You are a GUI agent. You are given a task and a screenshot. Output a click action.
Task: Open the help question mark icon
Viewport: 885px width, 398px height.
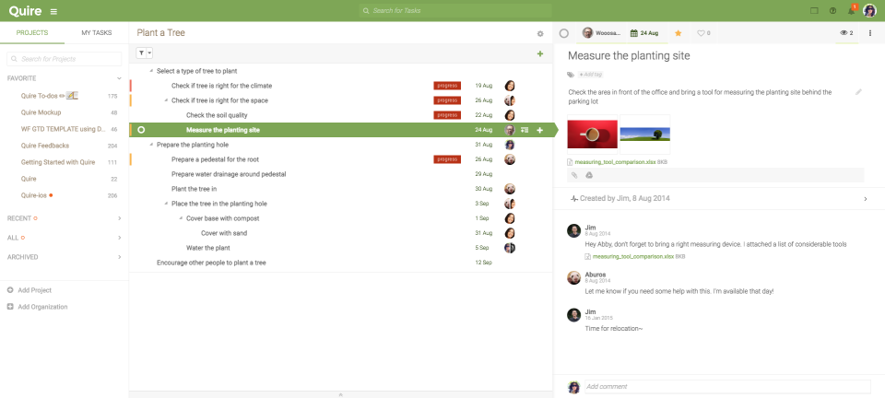[832, 11]
